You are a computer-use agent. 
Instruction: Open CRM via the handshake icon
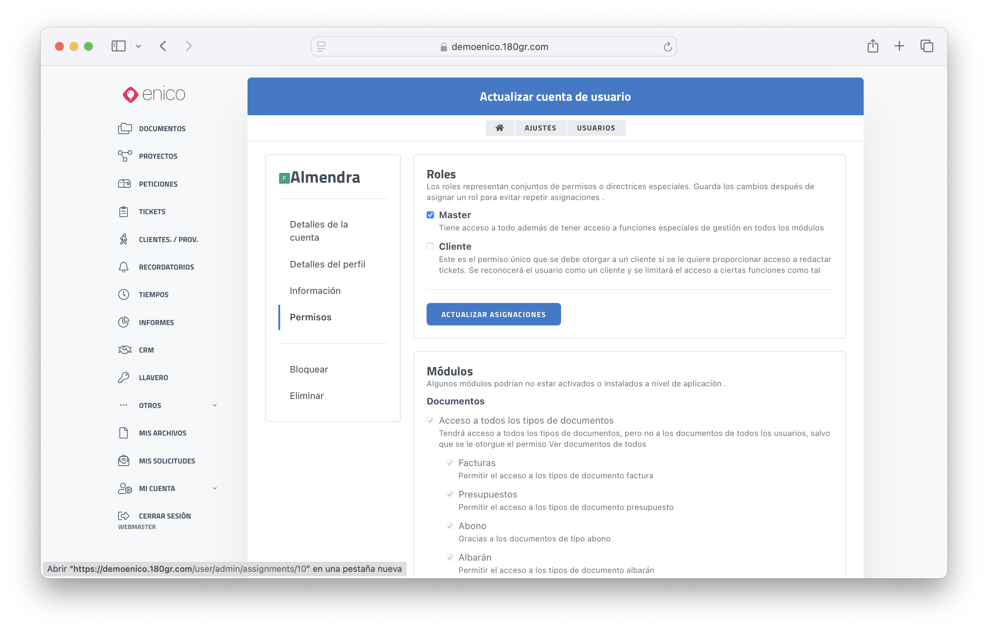point(125,350)
